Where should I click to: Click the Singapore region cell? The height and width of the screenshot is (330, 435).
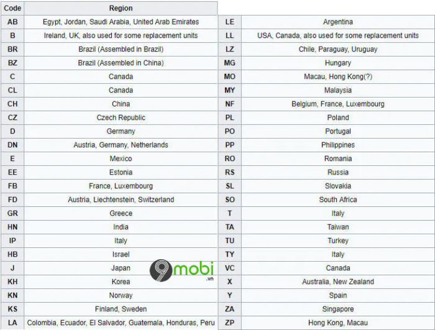(338, 309)
